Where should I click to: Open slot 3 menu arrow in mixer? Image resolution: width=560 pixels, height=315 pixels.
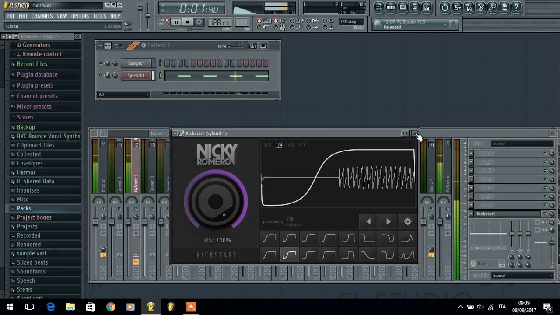[x=471, y=171]
